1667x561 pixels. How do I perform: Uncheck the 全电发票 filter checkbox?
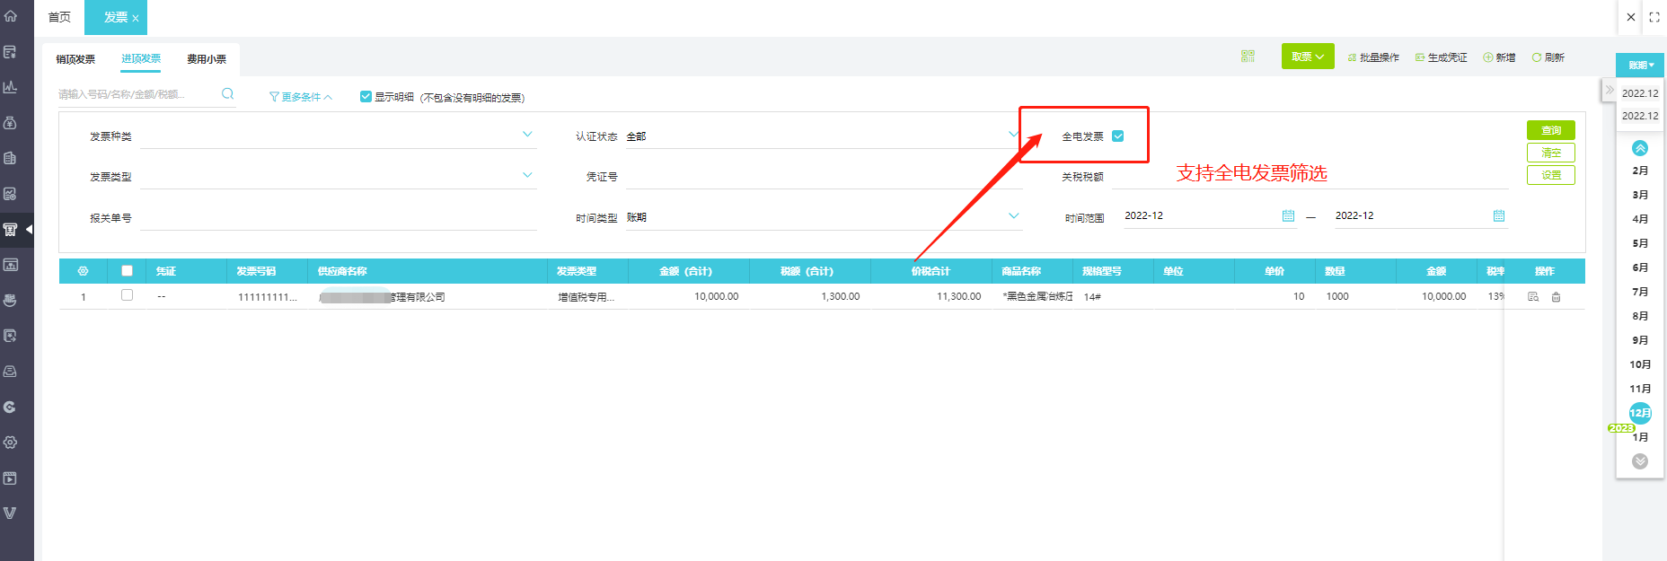tap(1118, 136)
